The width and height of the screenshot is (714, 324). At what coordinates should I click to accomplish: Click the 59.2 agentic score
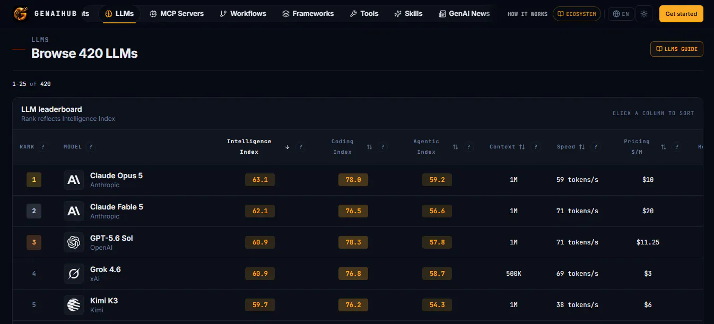[437, 180]
